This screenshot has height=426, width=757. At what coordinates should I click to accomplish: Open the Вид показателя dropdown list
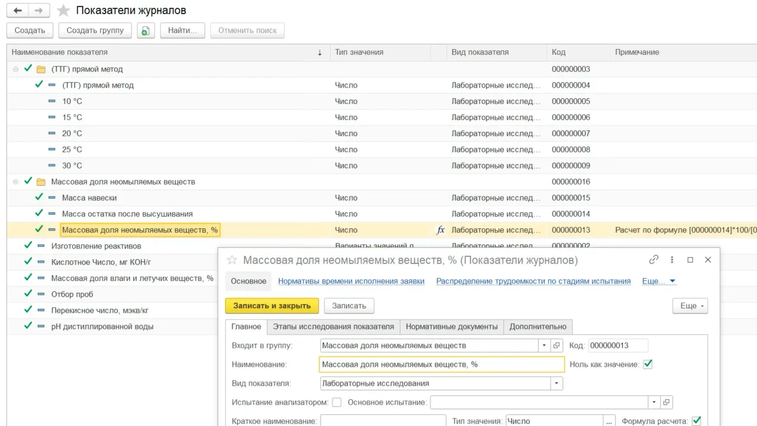pos(557,383)
